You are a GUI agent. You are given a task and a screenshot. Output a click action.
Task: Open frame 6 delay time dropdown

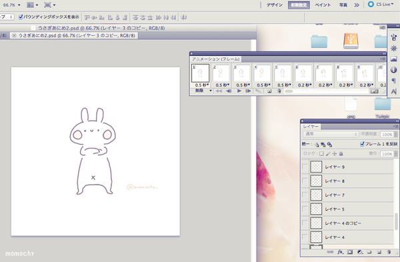point(305,85)
